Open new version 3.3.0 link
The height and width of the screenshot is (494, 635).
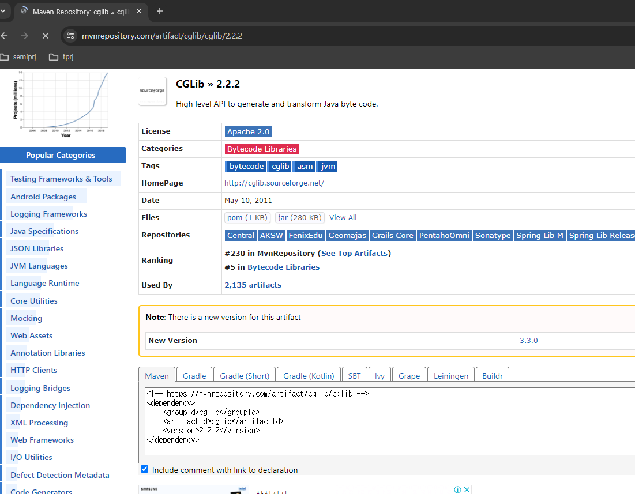(x=528, y=340)
